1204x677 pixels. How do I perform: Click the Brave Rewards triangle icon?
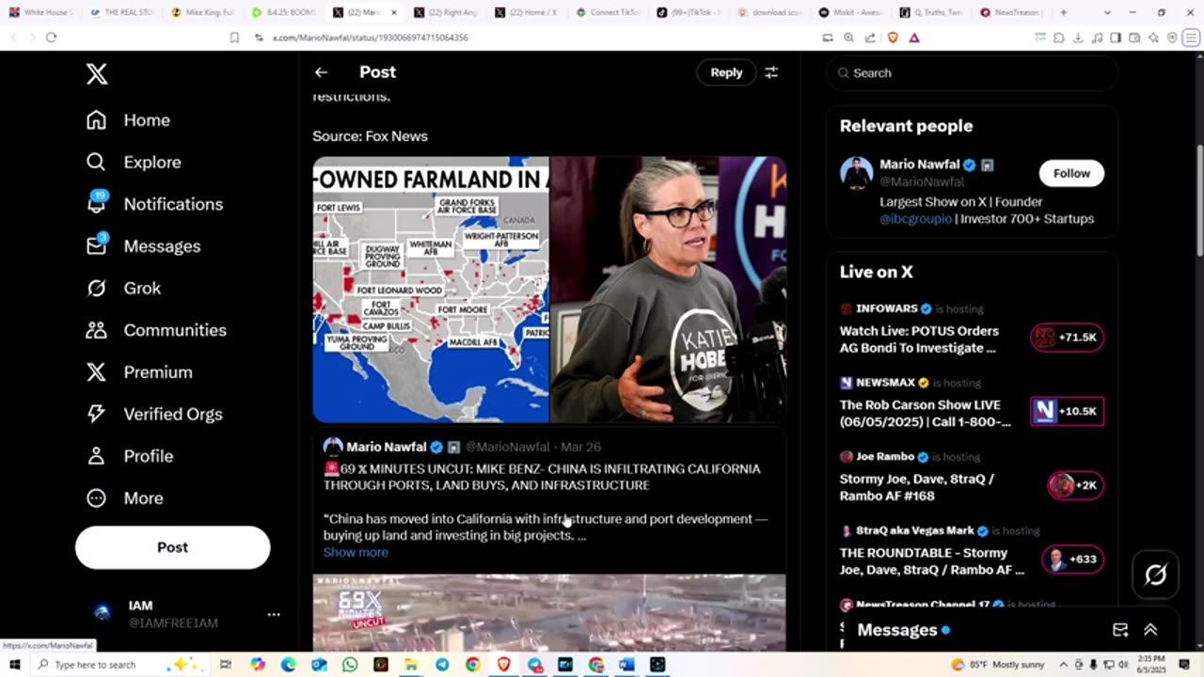(913, 38)
